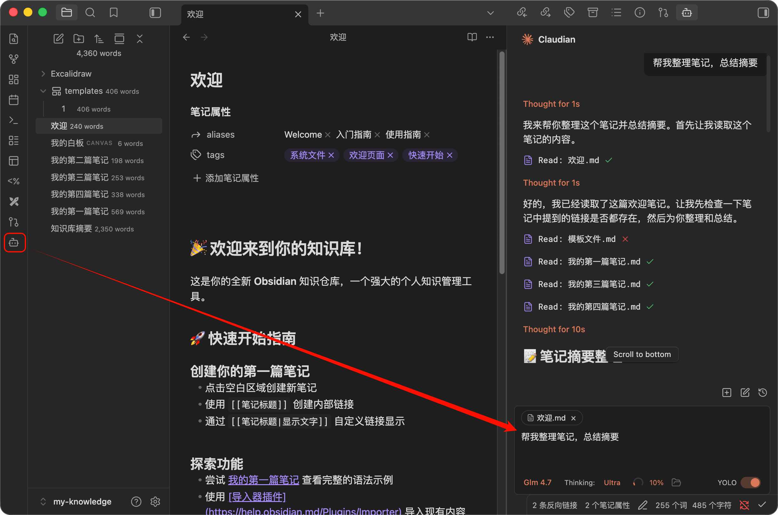Screen dimensions: 778x515
Task: Switch to reading view book icon
Action: pos(472,37)
